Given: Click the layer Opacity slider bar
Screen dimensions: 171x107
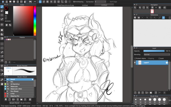Looking at the screenshot, I should tap(154, 51).
